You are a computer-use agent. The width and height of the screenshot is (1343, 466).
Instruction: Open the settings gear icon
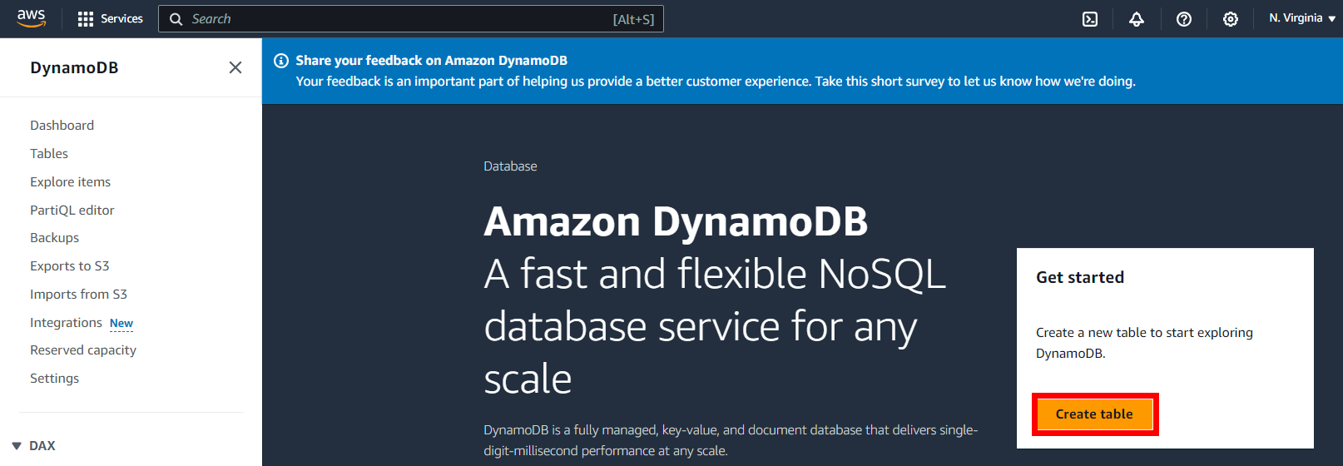pyautogui.click(x=1230, y=19)
